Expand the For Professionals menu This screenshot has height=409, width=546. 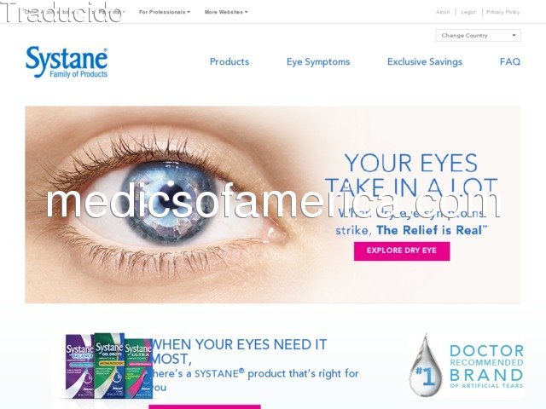point(165,12)
